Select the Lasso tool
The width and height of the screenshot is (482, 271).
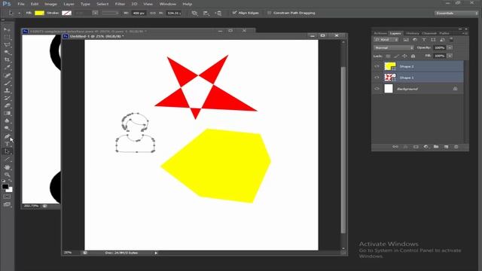[x=8, y=45]
